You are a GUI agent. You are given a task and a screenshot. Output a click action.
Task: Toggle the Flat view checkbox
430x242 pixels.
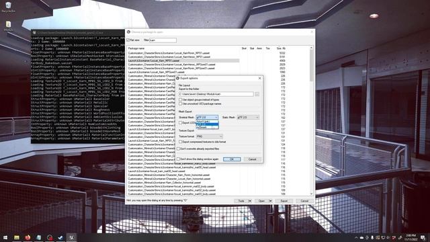[128, 40]
